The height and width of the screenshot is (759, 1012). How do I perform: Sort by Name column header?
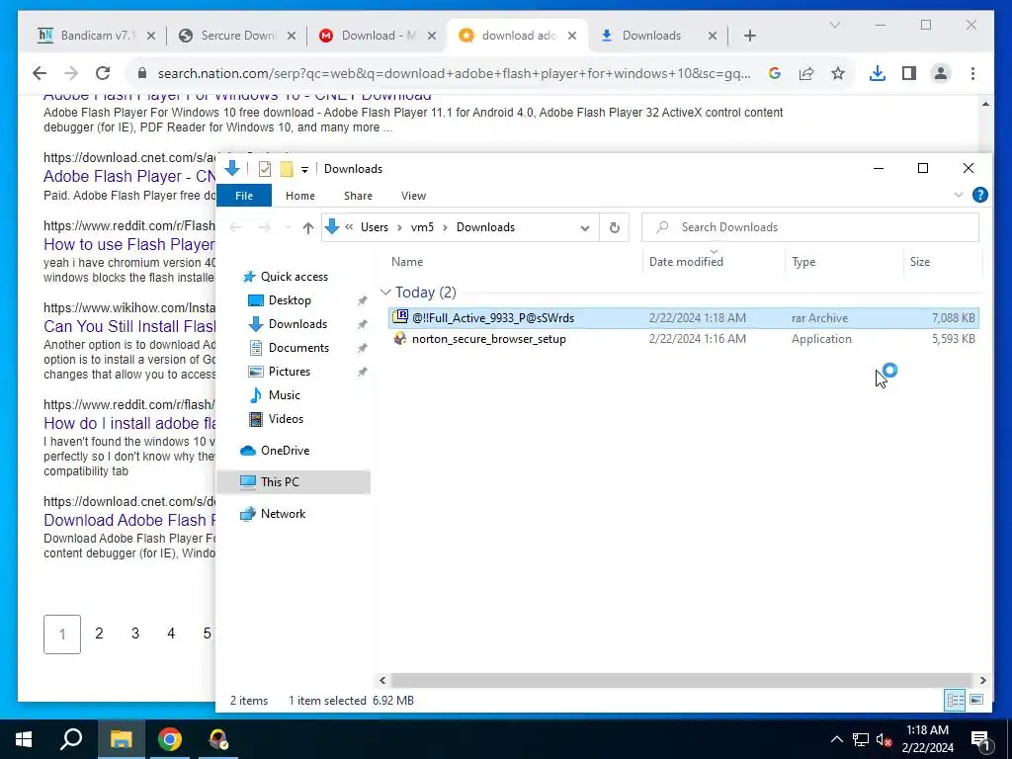click(x=407, y=261)
